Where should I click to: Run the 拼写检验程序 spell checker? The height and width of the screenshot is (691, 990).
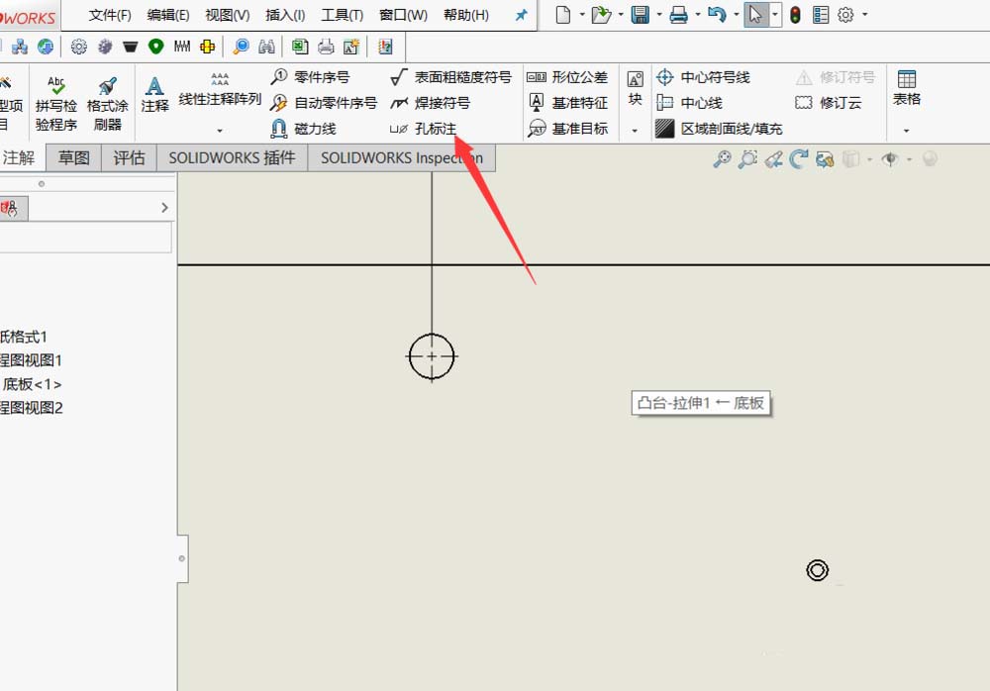(56, 104)
